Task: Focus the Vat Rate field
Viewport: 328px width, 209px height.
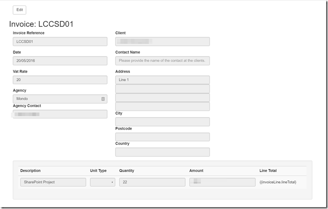Action: (x=60, y=80)
